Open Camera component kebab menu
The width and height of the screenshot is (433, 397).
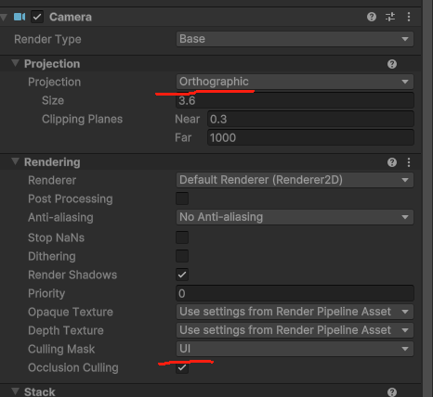click(x=409, y=17)
